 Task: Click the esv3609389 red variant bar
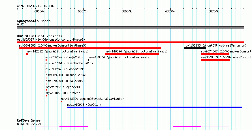[215, 60]
